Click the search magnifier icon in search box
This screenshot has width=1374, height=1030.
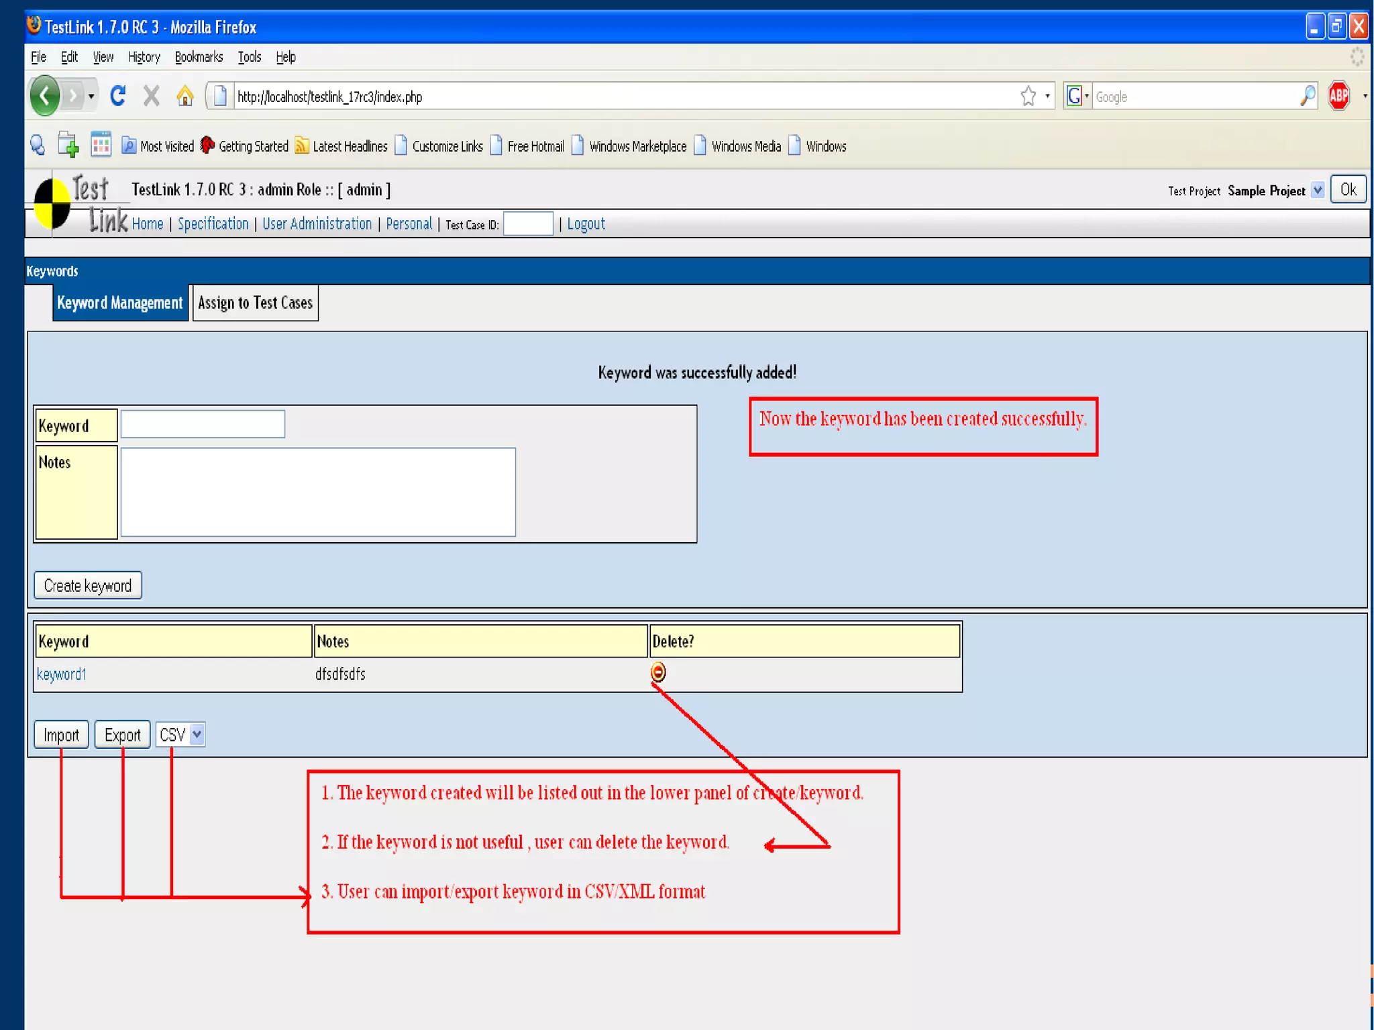[1308, 96]
